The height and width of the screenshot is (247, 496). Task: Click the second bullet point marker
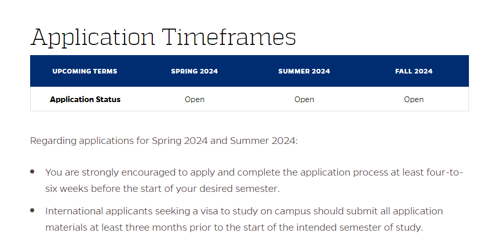[32, 210]
